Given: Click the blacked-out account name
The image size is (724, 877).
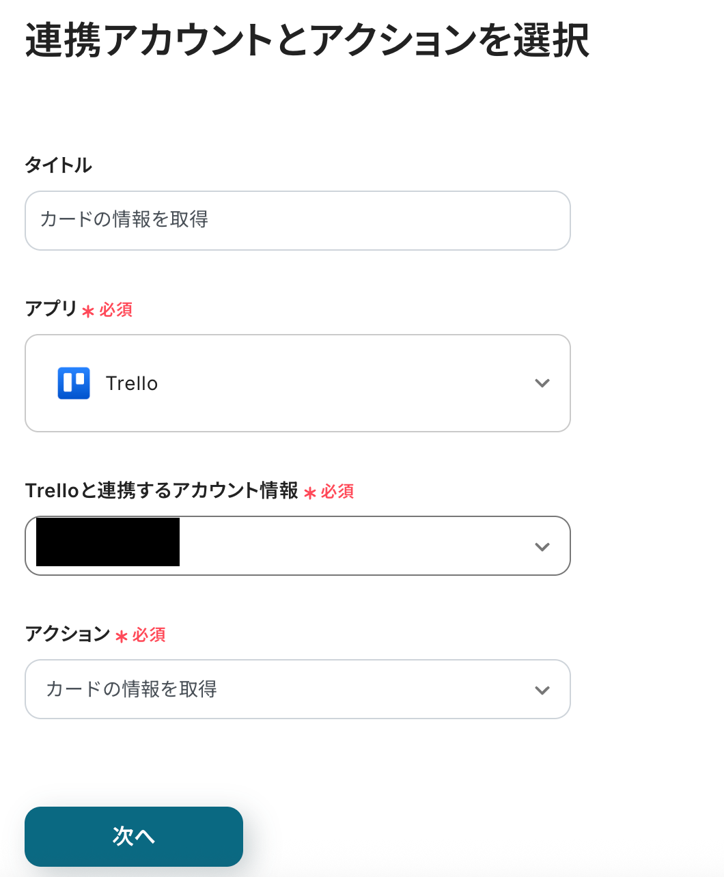Looking at the screenshot, I should click(x=108, y=542).
